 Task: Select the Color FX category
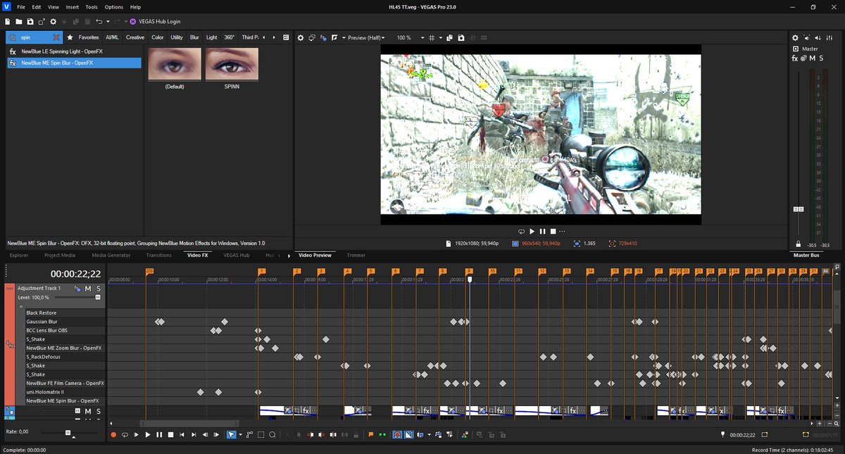pos(158,37)
